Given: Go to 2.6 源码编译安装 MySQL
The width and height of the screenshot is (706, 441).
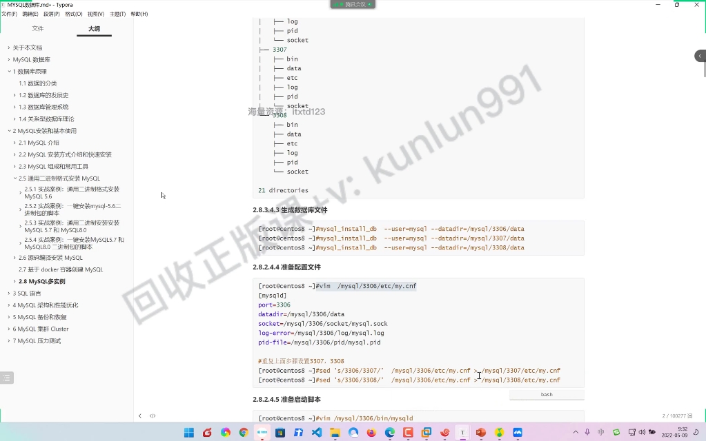Looking at the screenshot, I should (x=50, y=258).
